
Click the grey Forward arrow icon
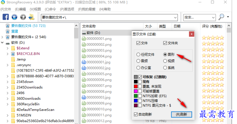coord(23,17)
